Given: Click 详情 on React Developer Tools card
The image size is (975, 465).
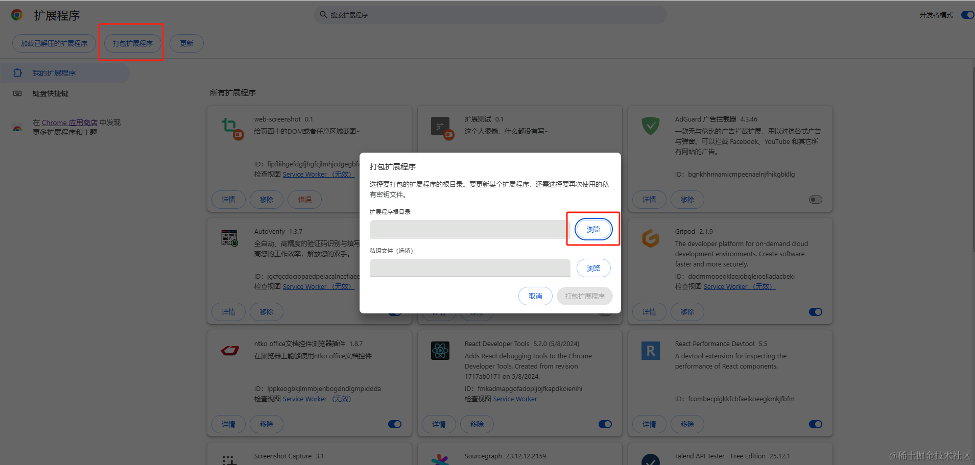Looking at the screenshot, I should pos(439,424).
